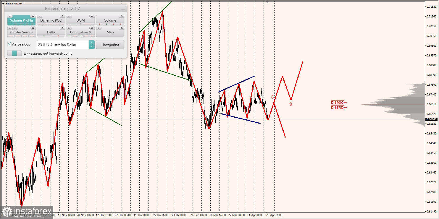The height and width of the screenshot is (219, 439).
Task: Select the 0.67000 price level label
Action: 338,103
